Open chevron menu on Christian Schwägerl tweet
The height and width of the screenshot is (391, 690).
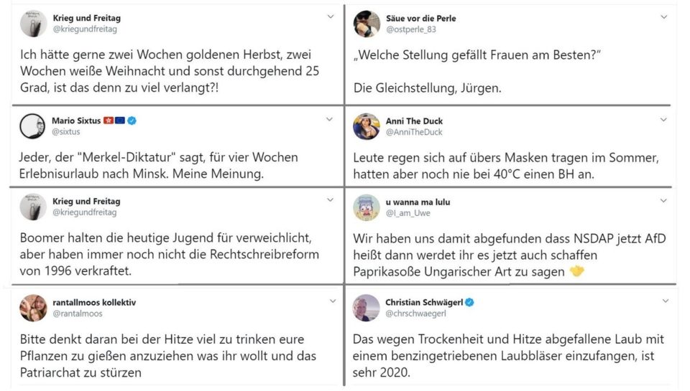(x=666, y=301)
